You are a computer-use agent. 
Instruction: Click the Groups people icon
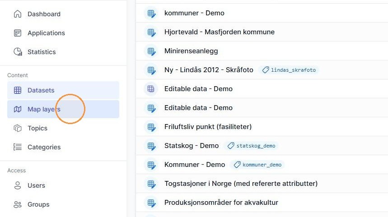click(18, 204)
